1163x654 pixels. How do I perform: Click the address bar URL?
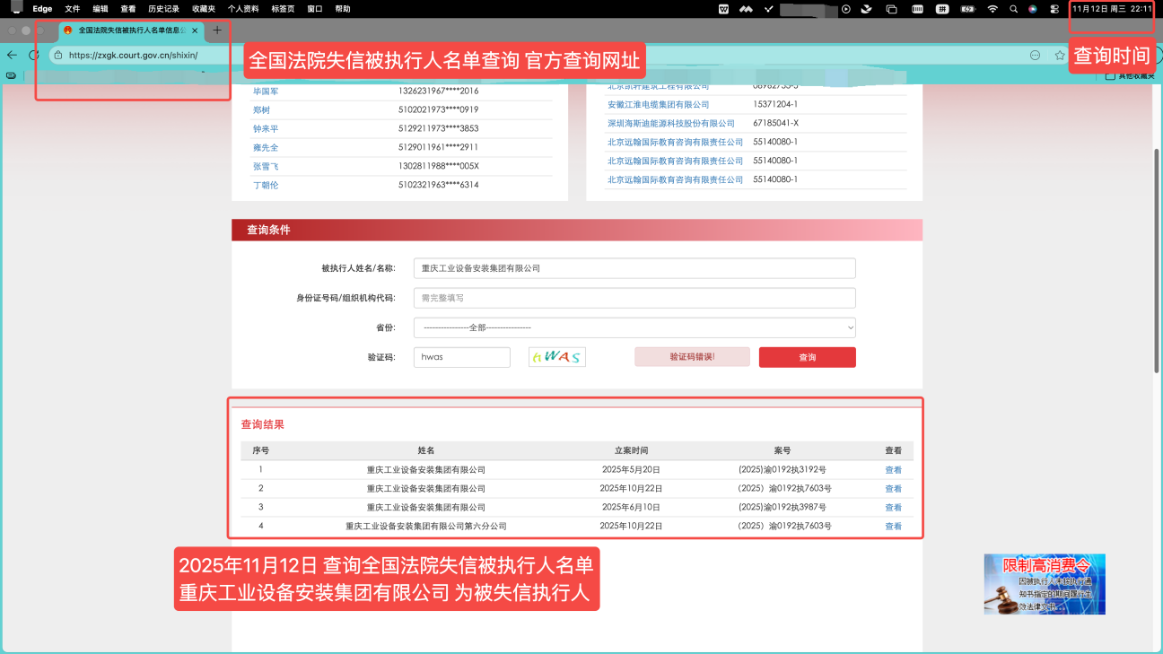134,55
